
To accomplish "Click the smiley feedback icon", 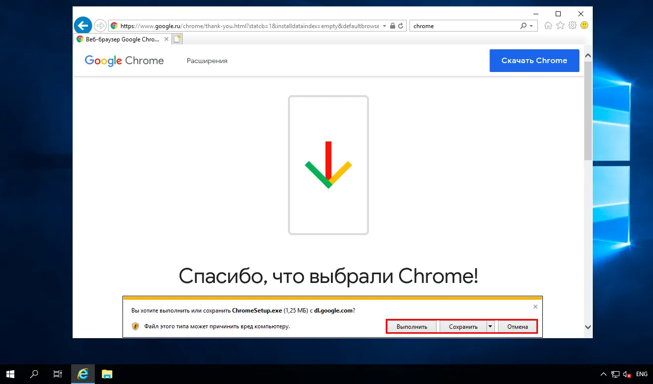I will [584, 25].
